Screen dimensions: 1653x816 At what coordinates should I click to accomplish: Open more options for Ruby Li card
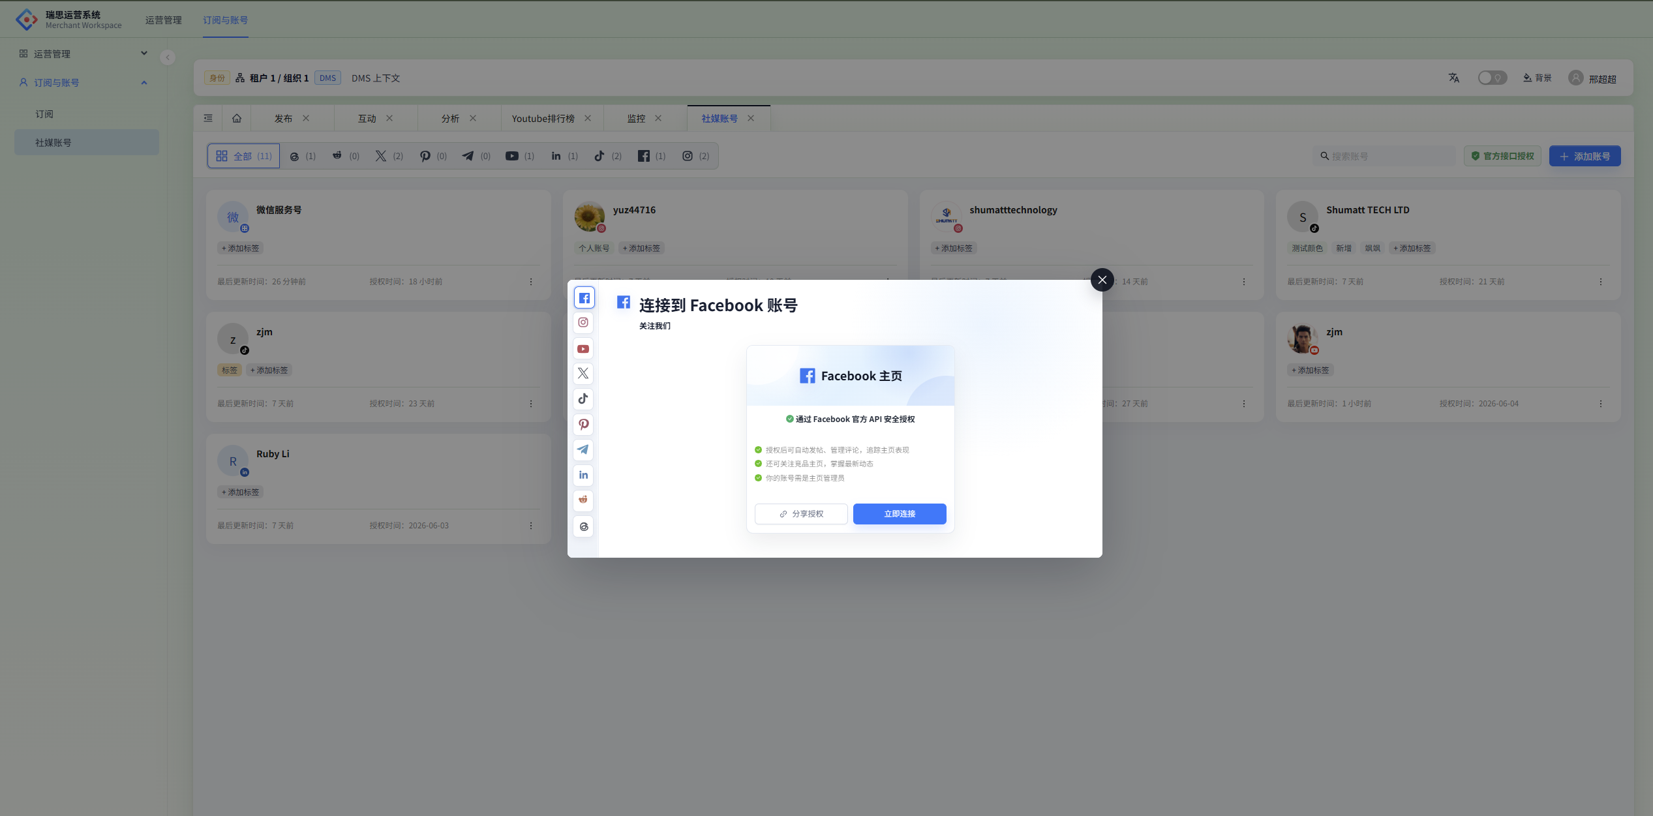click(531, 526)
